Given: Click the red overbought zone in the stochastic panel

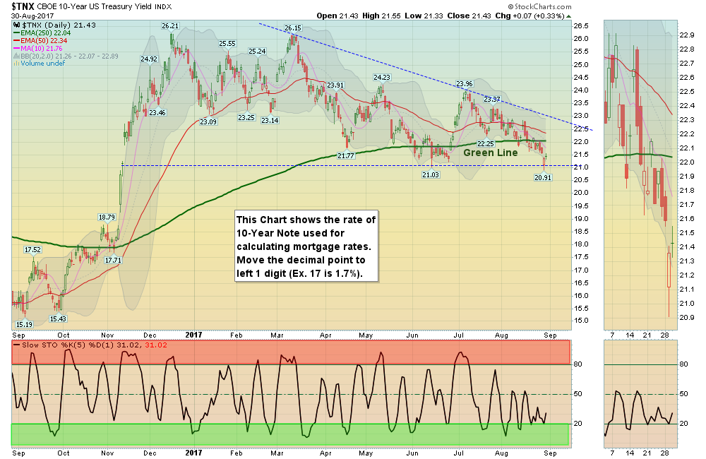Looking at the screenshot, I should pyautogui.click(x=291, y=352).
